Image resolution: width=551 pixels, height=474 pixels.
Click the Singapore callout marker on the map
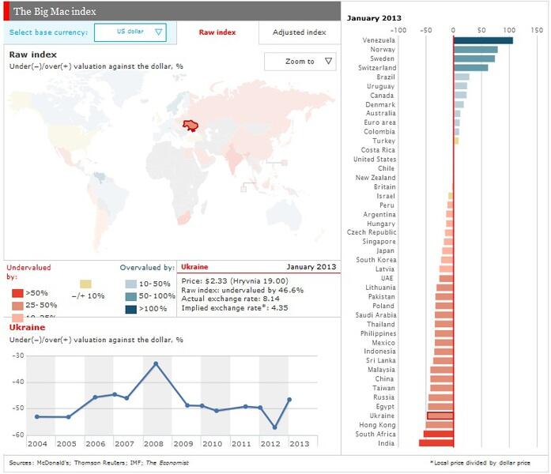click(243, 189)
